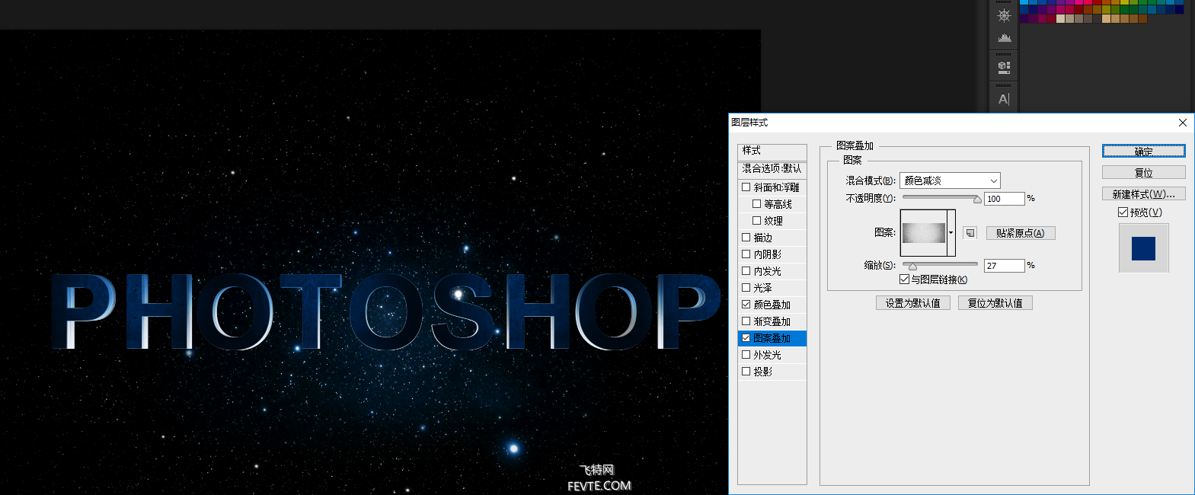Enable the 斜面和浮雕 checkbox
Screen dimensions: 1195x495
coord(746,187)
